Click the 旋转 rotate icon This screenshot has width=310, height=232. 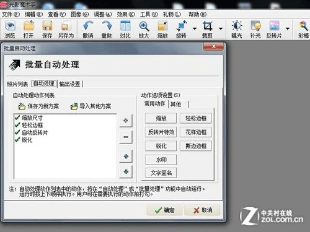[x=181, y=30]
